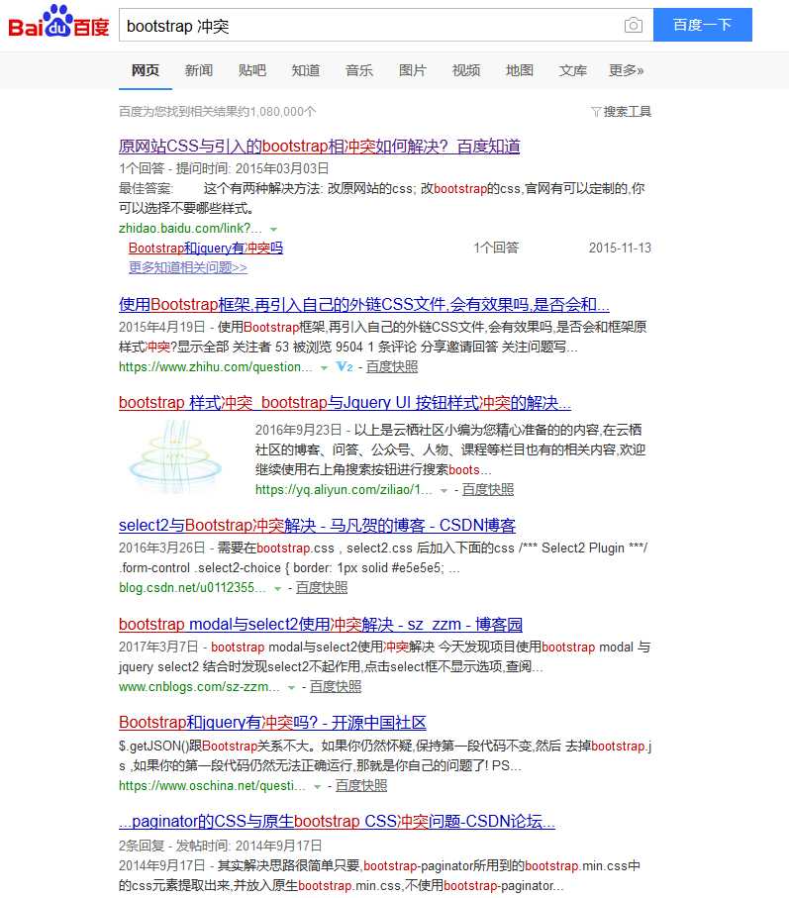Open camera image search icon
The width and height of the screenshot is (789, 898).
[633, 25]
